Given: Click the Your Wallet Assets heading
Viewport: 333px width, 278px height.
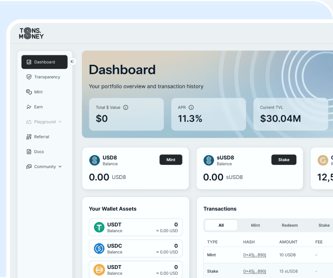Looking at the screenshot, I should coord(112,209).
